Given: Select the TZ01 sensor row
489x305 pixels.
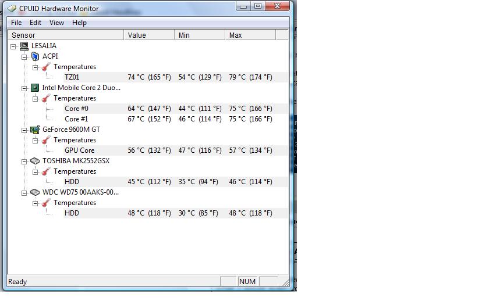Looking at the screenshot, I should (x=176, y=77).
